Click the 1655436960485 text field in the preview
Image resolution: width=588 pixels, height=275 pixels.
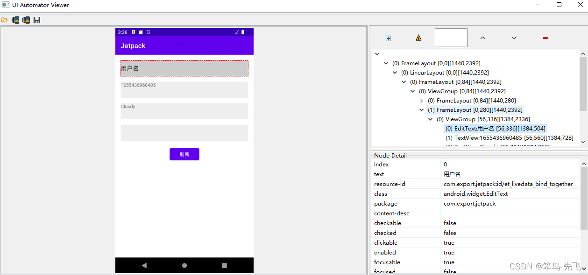coord(184,89)
